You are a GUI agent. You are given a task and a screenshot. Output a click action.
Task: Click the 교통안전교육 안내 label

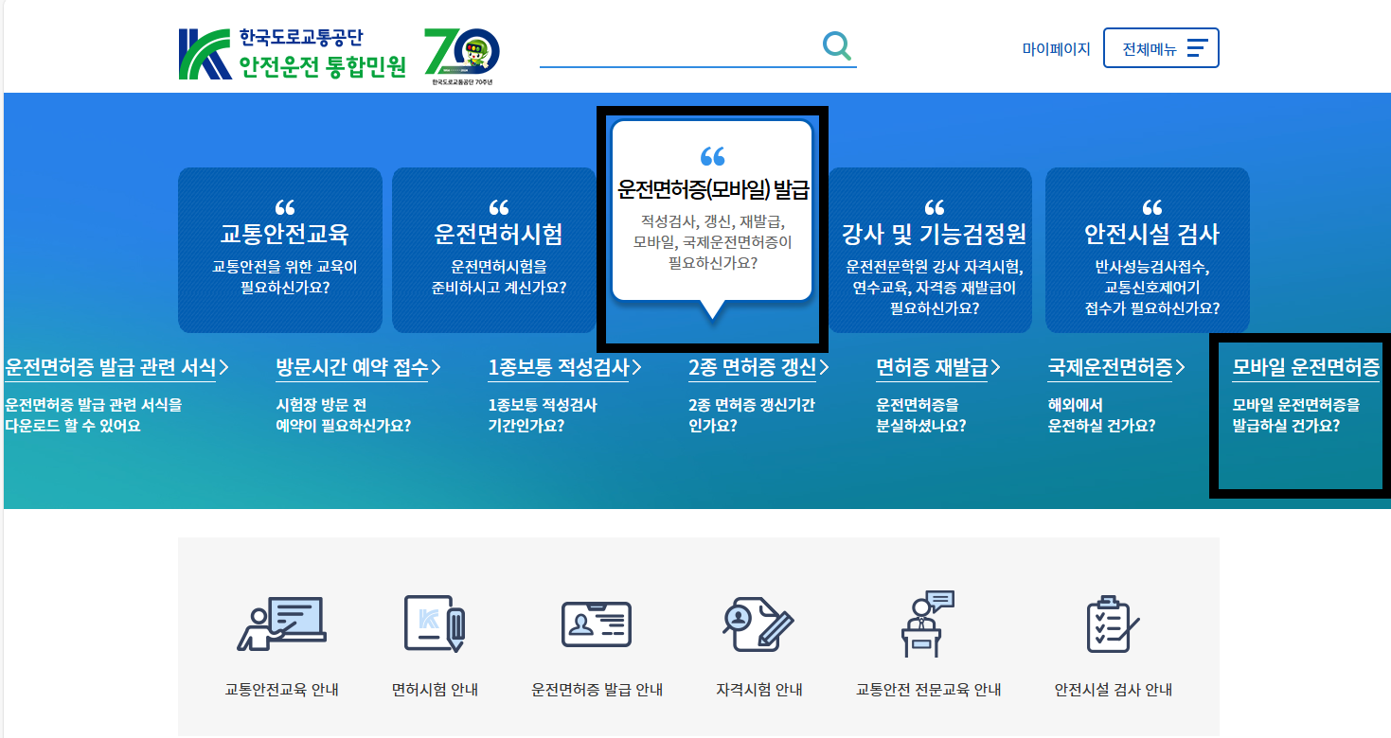pos(281,690)
